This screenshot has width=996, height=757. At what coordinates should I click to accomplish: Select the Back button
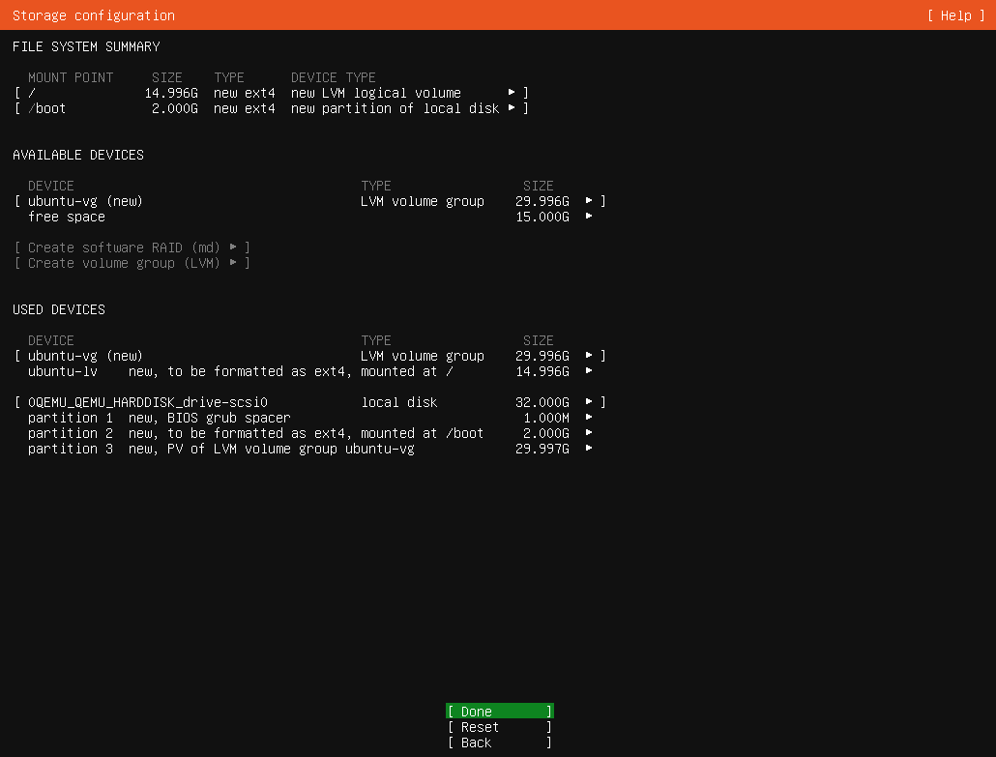tap(500, 742)
